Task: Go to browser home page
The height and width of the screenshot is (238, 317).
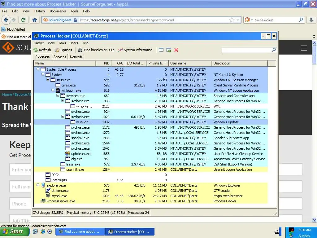Action: (x=35, y=20)
